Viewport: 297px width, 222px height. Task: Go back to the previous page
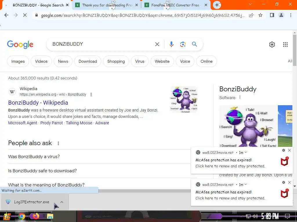(x=6, y=15)
